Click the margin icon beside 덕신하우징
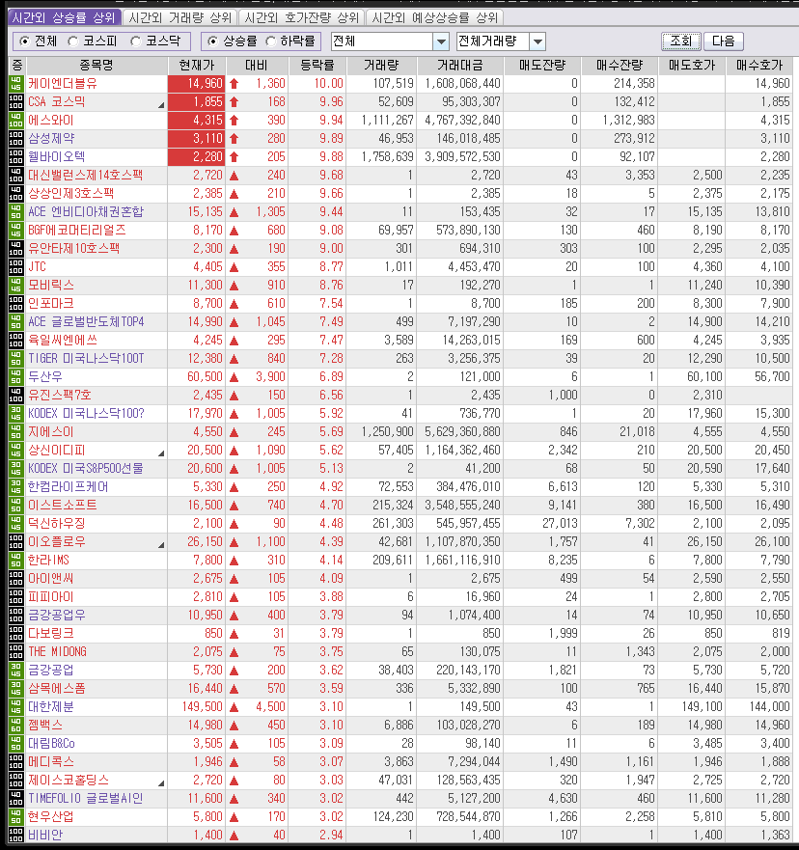Screen dimensions: 799x850 tap(15, 524)
